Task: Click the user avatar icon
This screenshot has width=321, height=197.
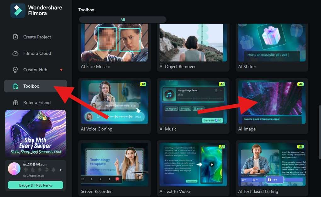Action: pyautogui.click(x=14, y=169)
